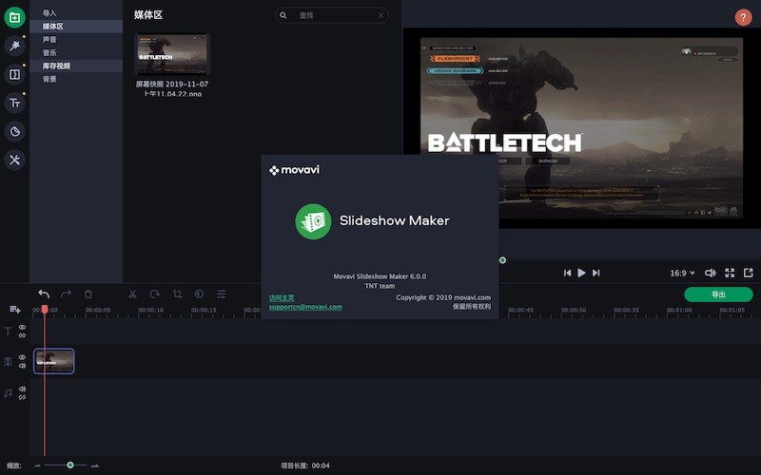Skip to previous frame in player
761x475 pixels.
coord(567,273)
